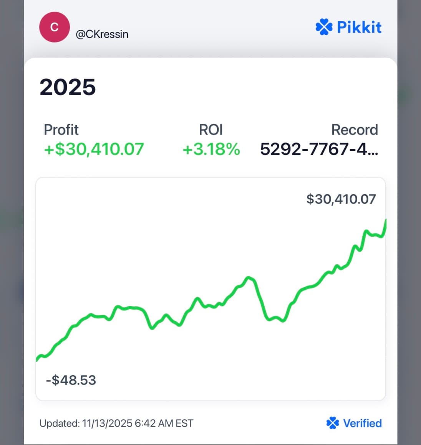Viewport: 421px width, 445px height.
Task: Select the Record column header
Action: click(355, 130)
